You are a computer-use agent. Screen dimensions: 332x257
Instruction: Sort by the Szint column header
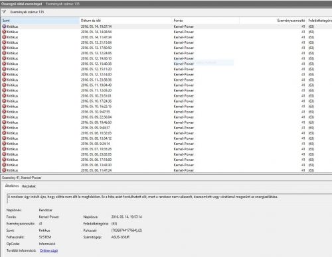[40, 21]
